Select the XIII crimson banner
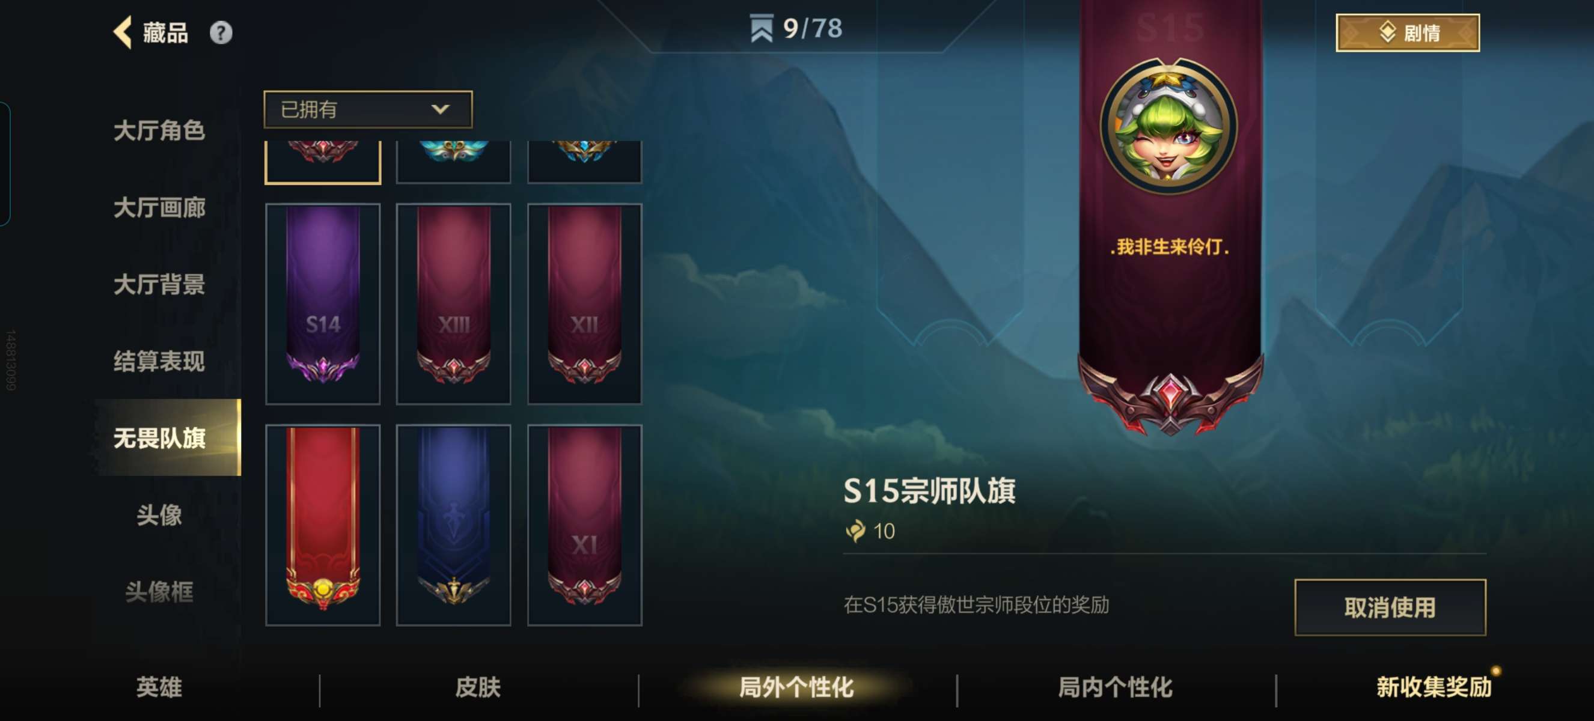1594x721 pixels. 454,304
